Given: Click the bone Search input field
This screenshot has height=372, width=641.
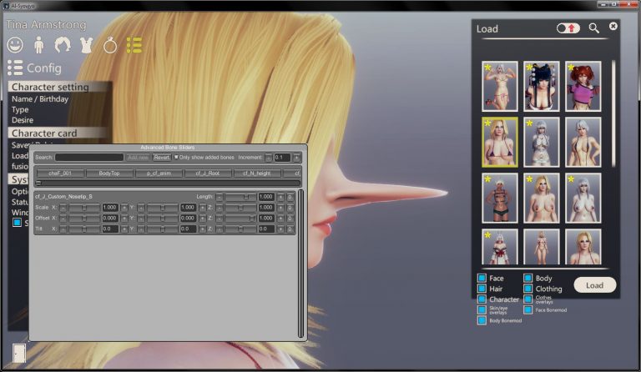Looking at the screenshot, I should 89,157.
